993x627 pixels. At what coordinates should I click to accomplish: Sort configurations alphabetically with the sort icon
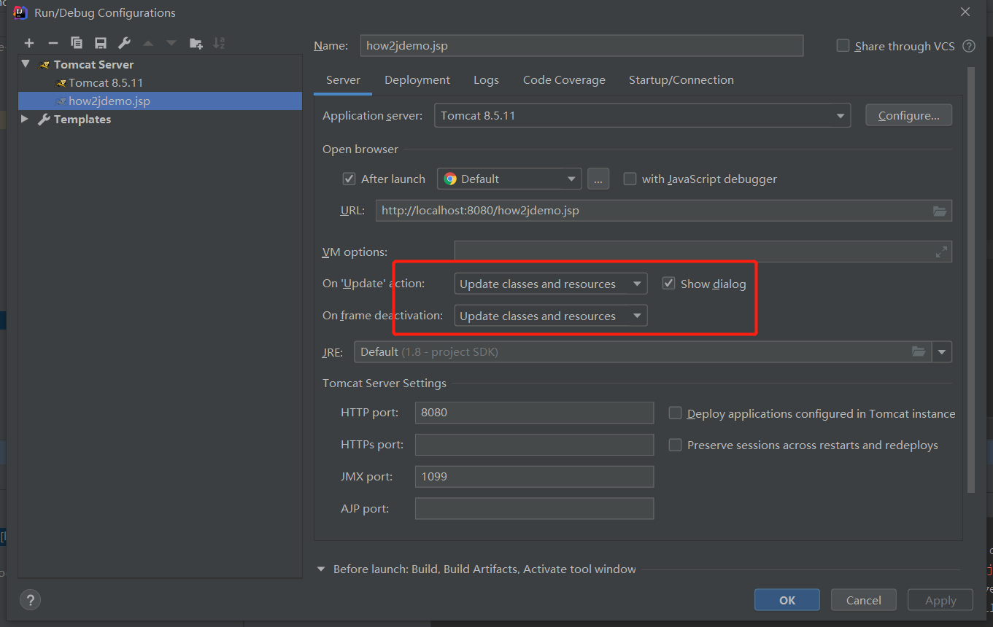click(x=219, y=43)
